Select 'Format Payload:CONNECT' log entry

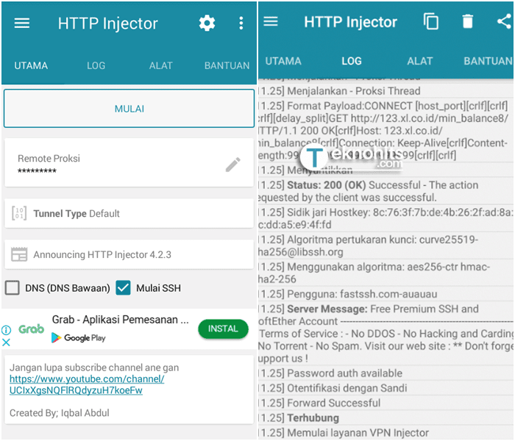(386, 131)
